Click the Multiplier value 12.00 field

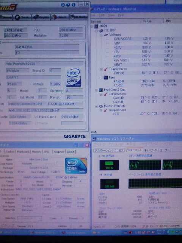point(71,35)
